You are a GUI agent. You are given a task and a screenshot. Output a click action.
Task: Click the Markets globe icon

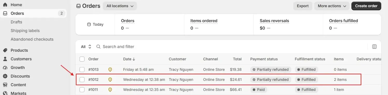point(5,93)
